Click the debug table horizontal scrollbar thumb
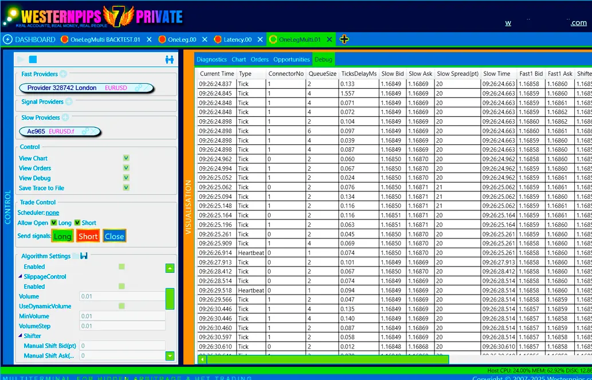The width and height of the screenshot is (592, 380). [x=328, y=359]
